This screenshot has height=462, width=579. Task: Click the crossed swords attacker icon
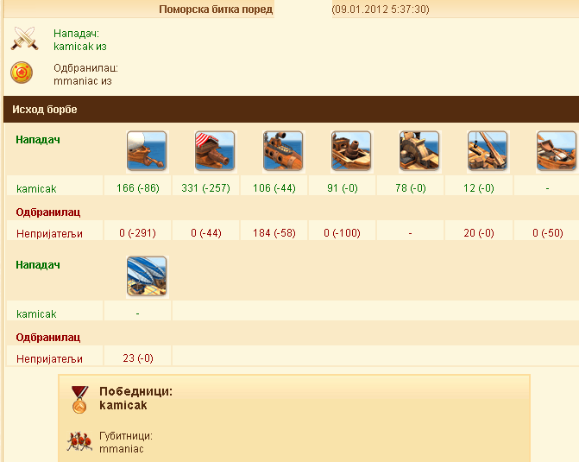tap(24, 39)
